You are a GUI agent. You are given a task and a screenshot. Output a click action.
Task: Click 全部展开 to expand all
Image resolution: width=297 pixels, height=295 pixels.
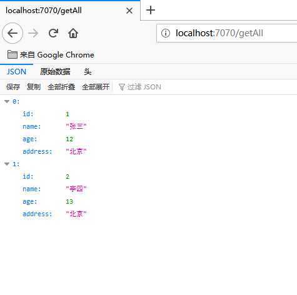pyautogui.click(x=96, y=87)
